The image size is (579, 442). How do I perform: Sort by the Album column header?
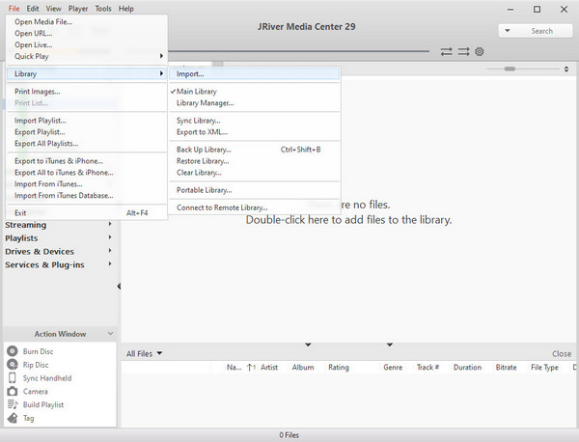pos(303,367)
